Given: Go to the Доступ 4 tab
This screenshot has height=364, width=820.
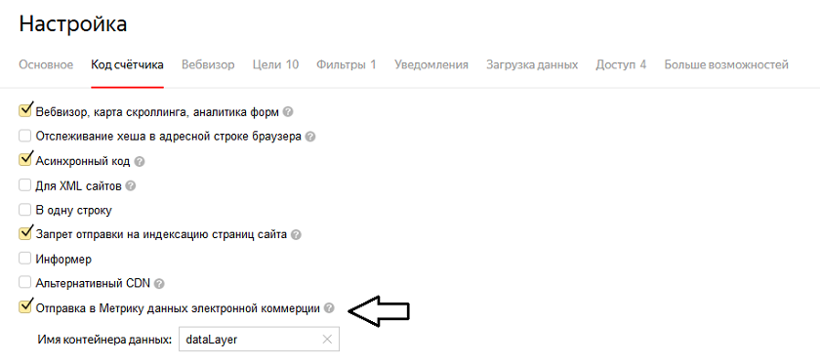Looking at the screenshot, I should click(x=621, y=64).
